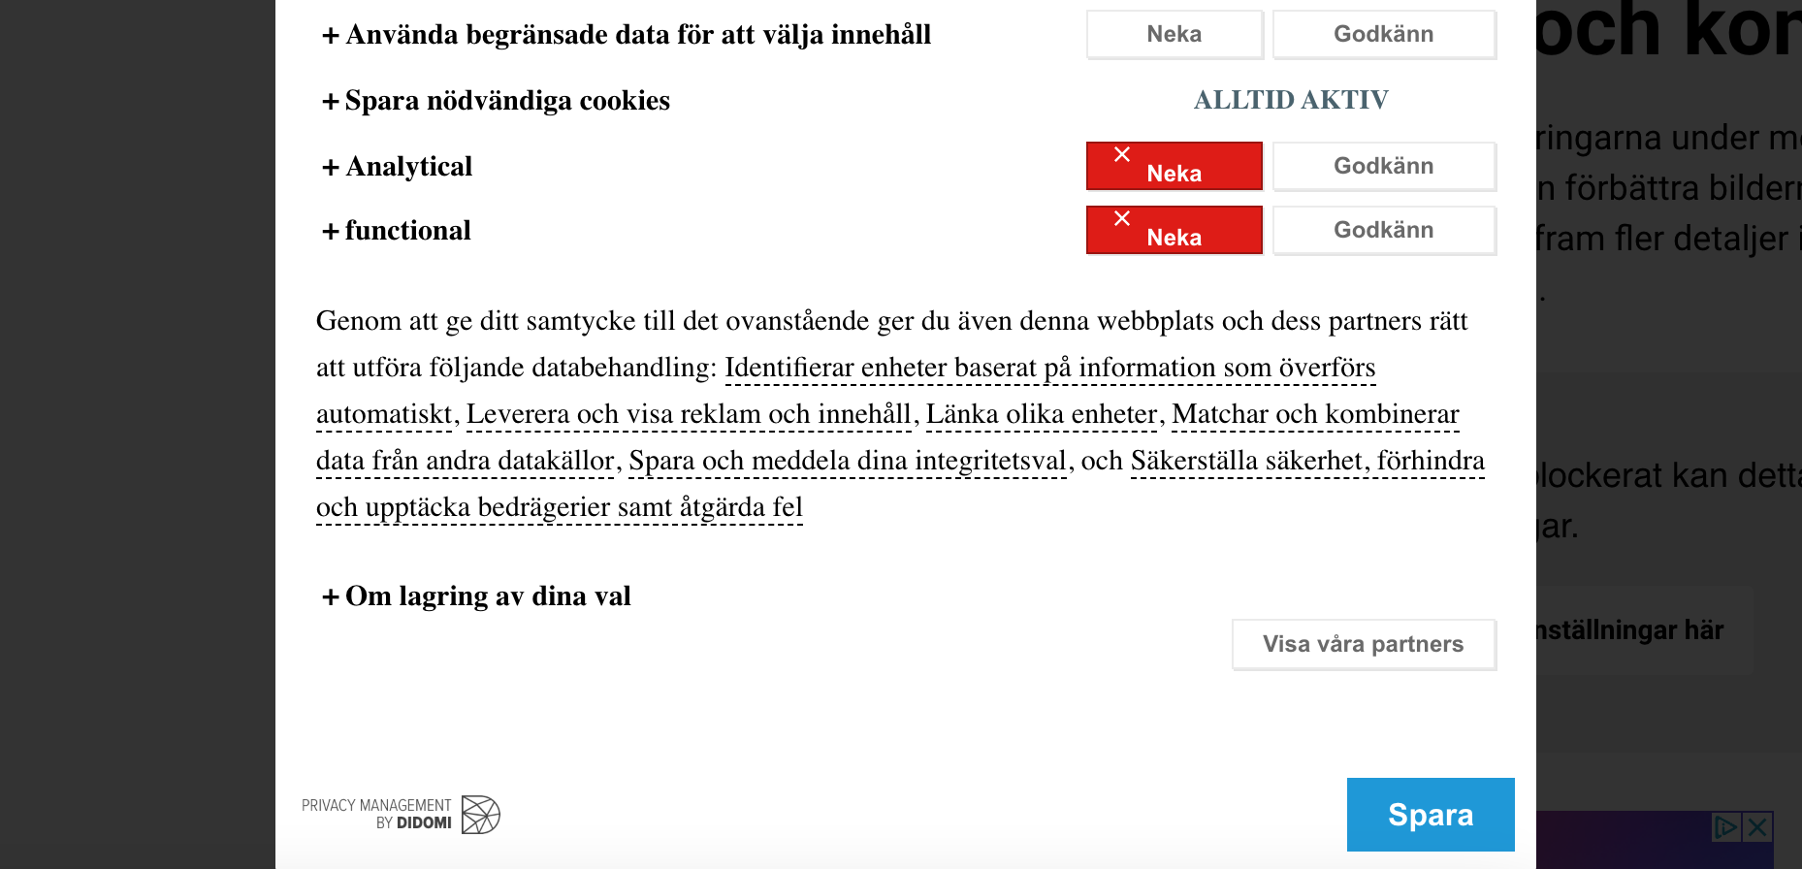Screen dimensions: 1802x869
Task: Accept functional cookies with Godkänn
Action: tap(1383, 231)
